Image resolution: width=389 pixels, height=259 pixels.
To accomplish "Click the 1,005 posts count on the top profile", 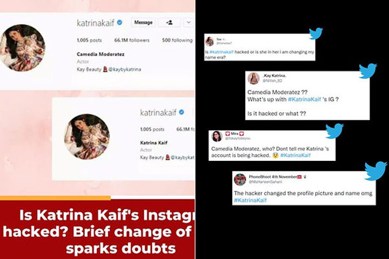I will click(x=89, y=40).
